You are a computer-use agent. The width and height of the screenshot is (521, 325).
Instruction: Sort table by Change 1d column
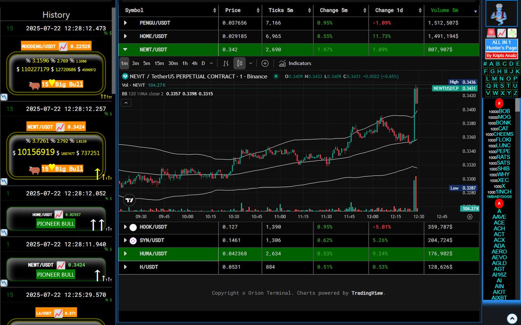tap(396, 10)
